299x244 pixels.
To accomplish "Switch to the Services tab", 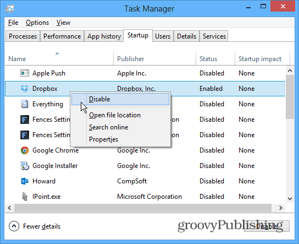I will 214,36.
